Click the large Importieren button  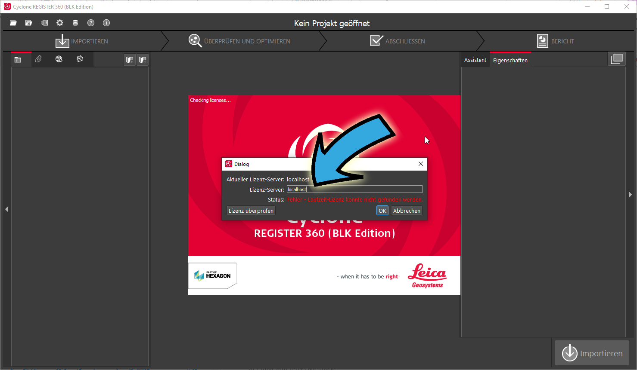point(592,353)
